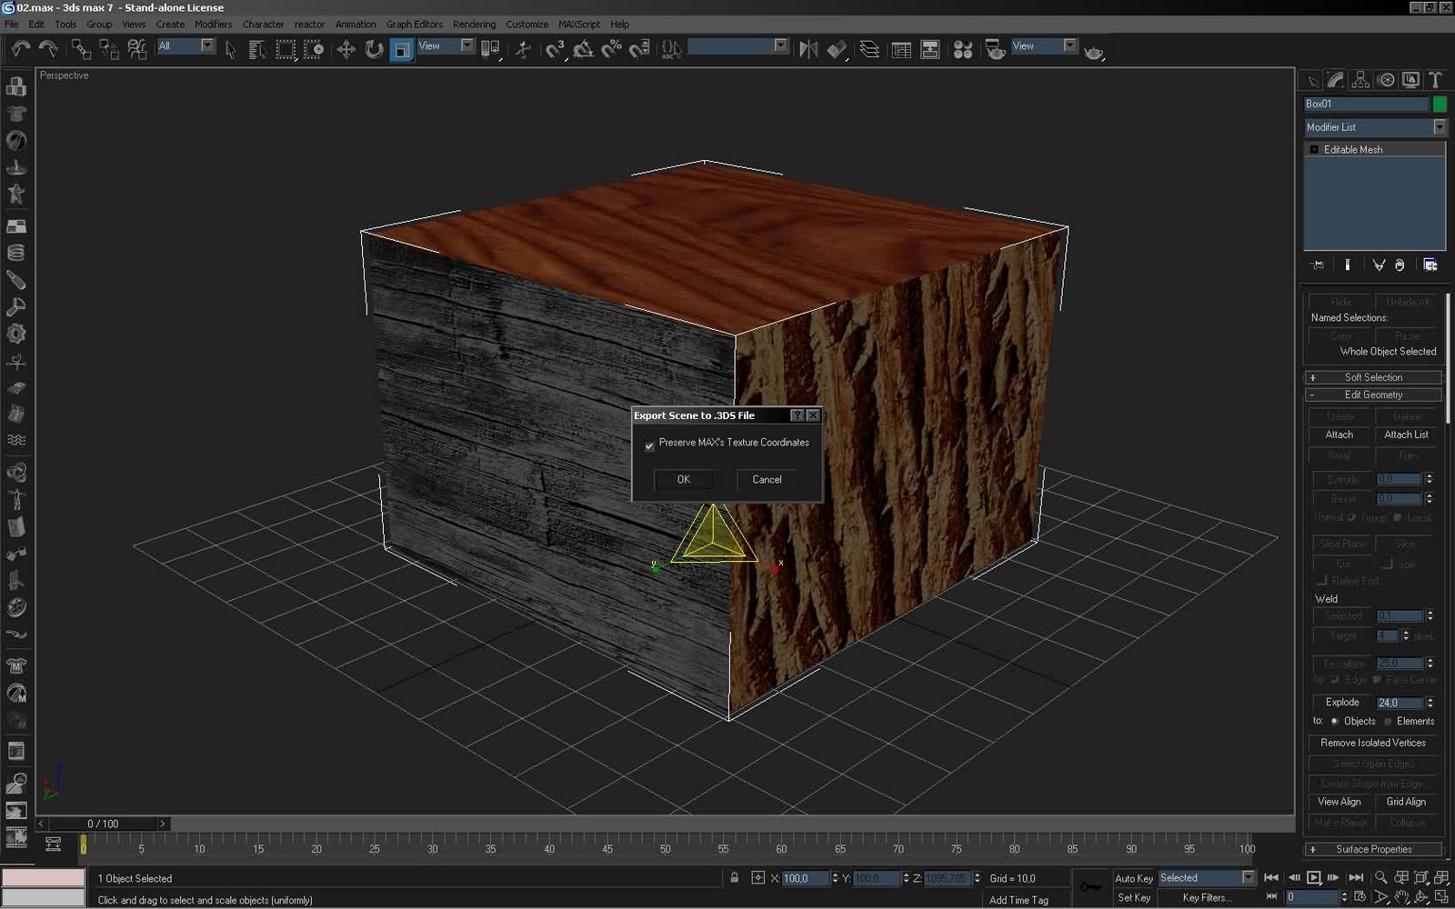Click the Grid Align button
This screenshot has width=1455, height=909.
1406,802
